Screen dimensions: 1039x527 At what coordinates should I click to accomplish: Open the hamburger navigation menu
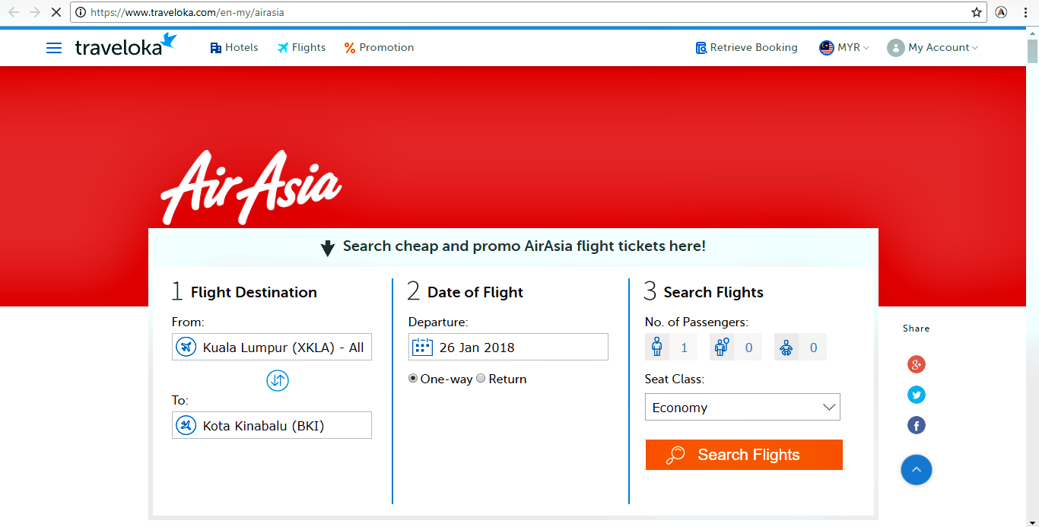point(54,47)
